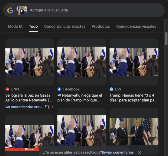This screenshot has width=168, height=156.
Task: Click the CNN source name label
Action: click(15, 89)
